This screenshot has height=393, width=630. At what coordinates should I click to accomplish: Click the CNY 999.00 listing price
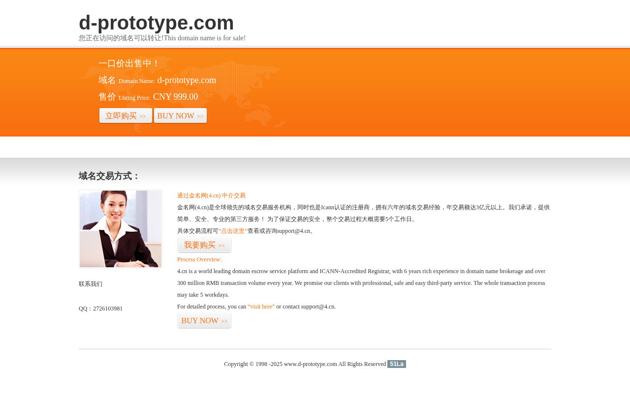tap(176, 97)
